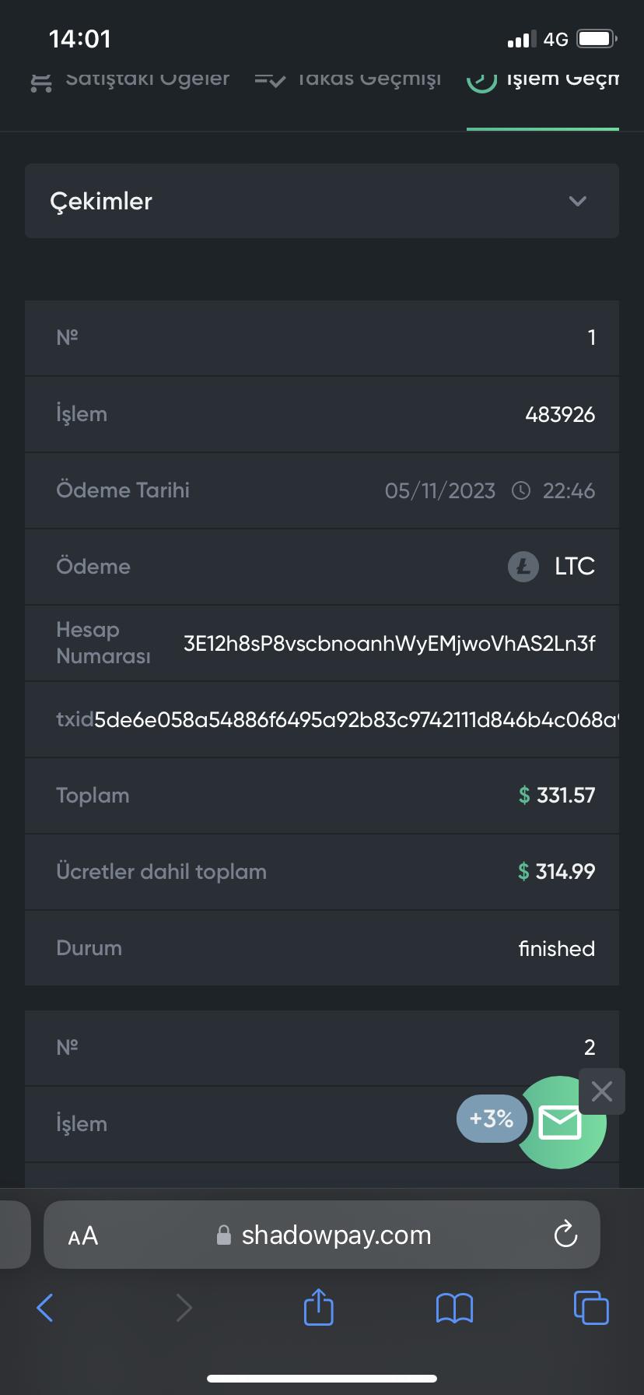Tap the Safari back arrow
Screen dimensions: 644x1395
[45, 1308]
